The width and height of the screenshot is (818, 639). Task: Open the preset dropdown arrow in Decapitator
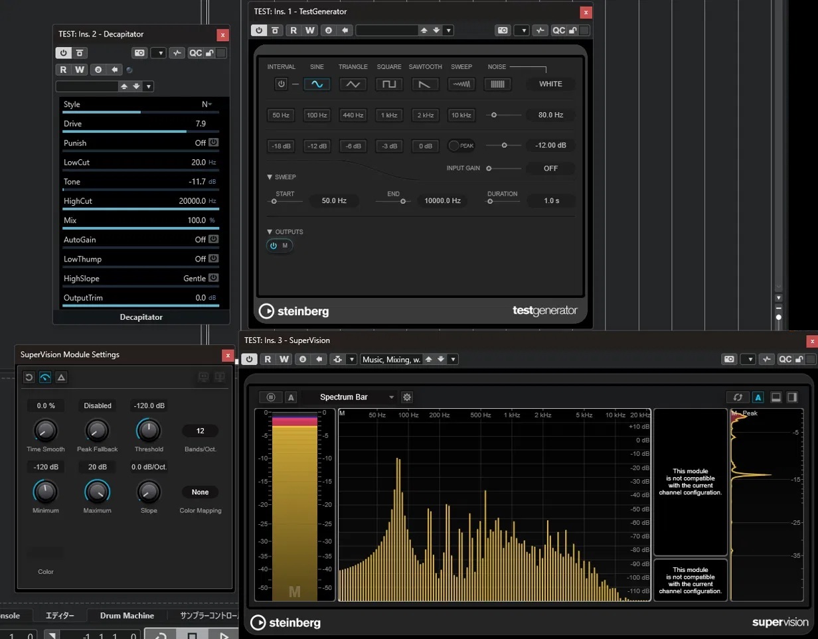click(149, 86)
